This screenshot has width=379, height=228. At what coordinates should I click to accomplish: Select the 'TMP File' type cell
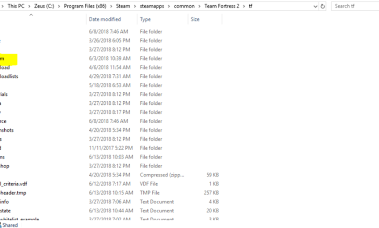tap(149, 193)
